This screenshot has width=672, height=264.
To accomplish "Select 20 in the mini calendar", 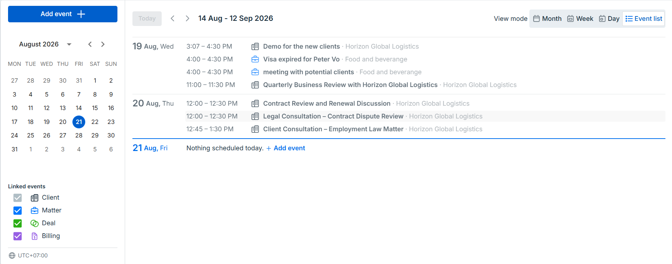I will tap(63, 122).
